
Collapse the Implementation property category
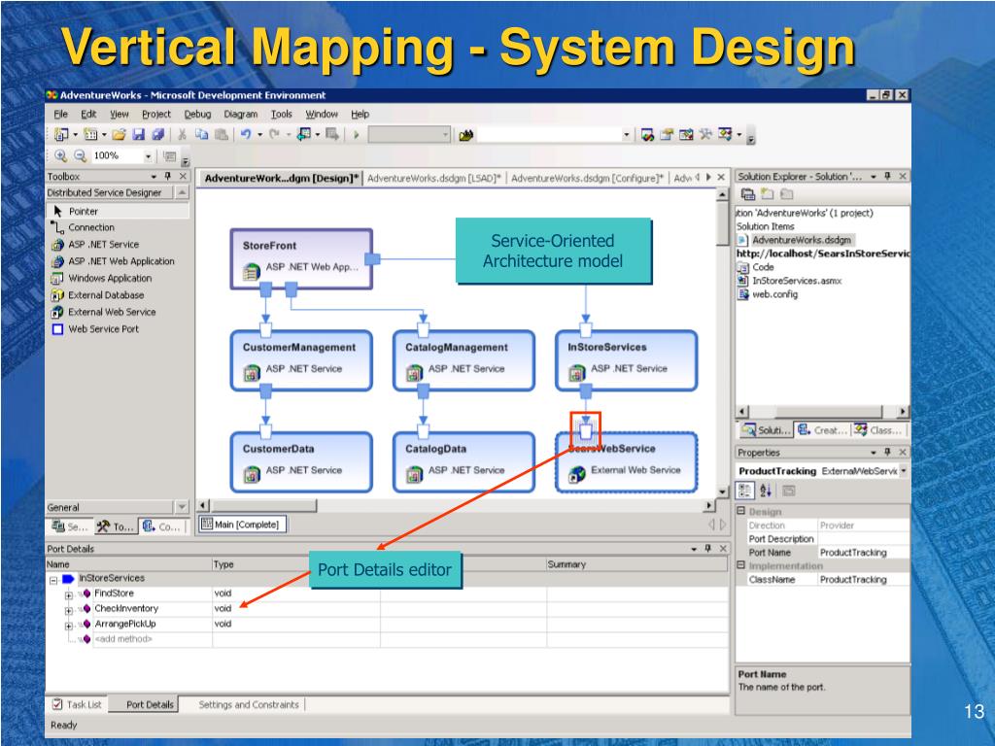point(740,565)
